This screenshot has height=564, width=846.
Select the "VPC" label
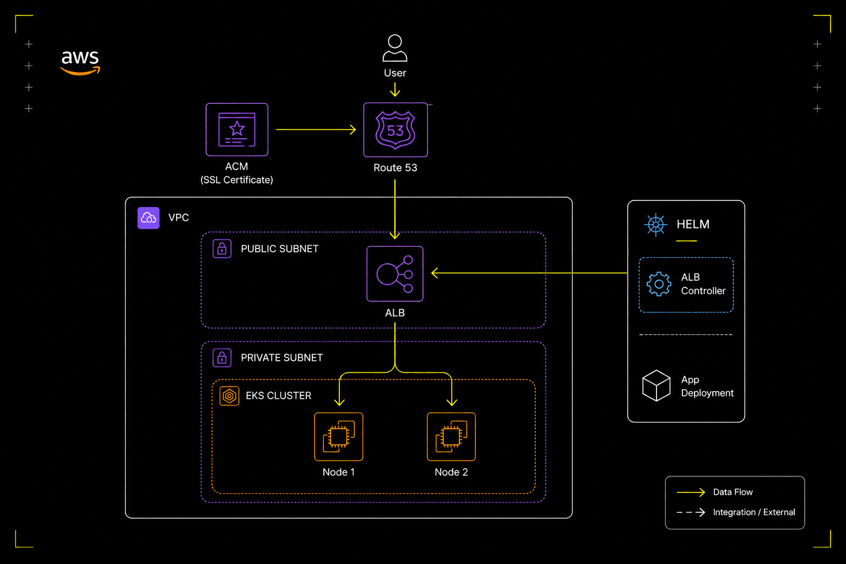(x=178, y=218)
